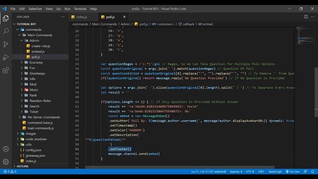Open the Source Control view
Image resolution: width=318 pixels, height=179 pixels.
[5, 44]
